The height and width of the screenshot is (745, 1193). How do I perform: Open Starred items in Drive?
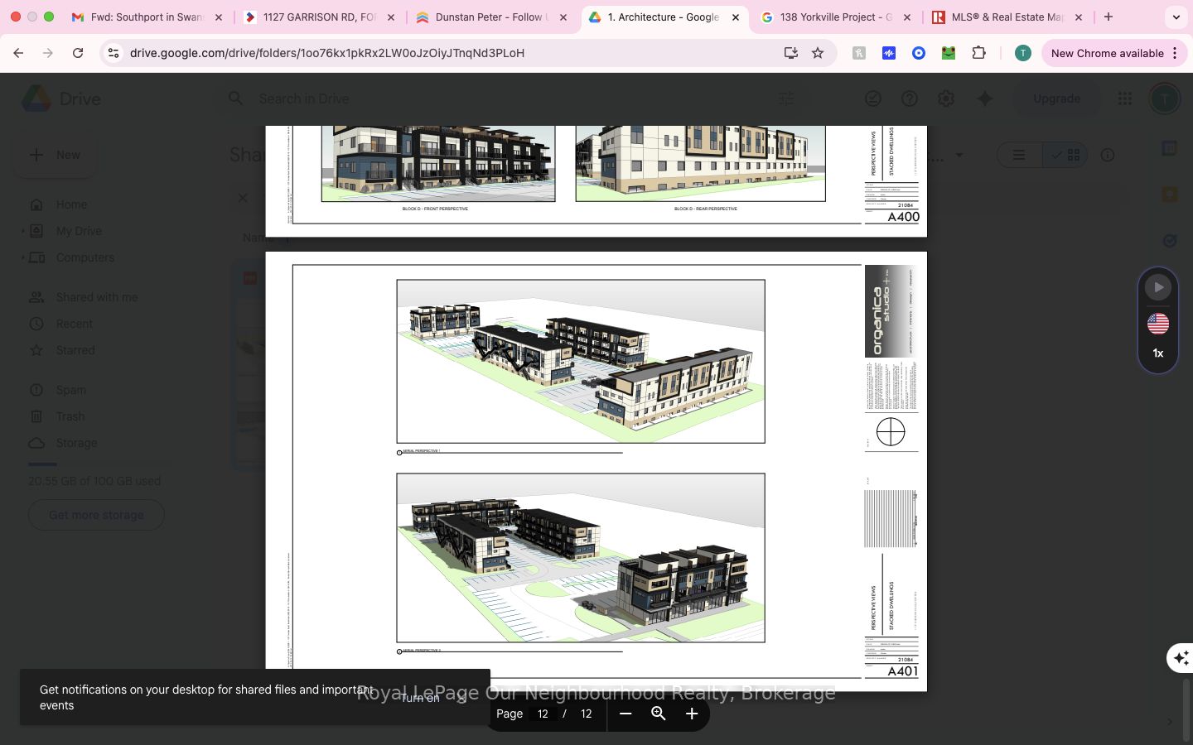75,350
